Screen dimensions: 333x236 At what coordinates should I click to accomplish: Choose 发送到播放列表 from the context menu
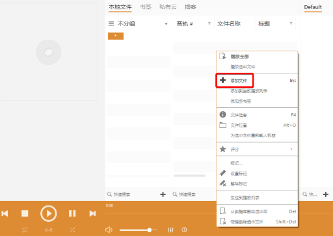tap(245, 198)
